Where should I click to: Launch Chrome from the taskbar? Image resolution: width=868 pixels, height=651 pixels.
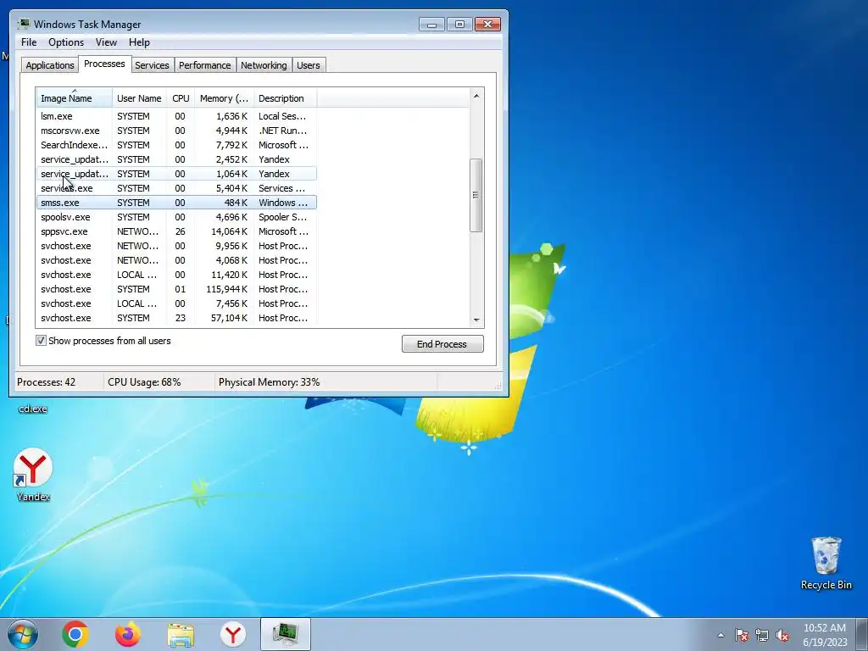(75, 634)
